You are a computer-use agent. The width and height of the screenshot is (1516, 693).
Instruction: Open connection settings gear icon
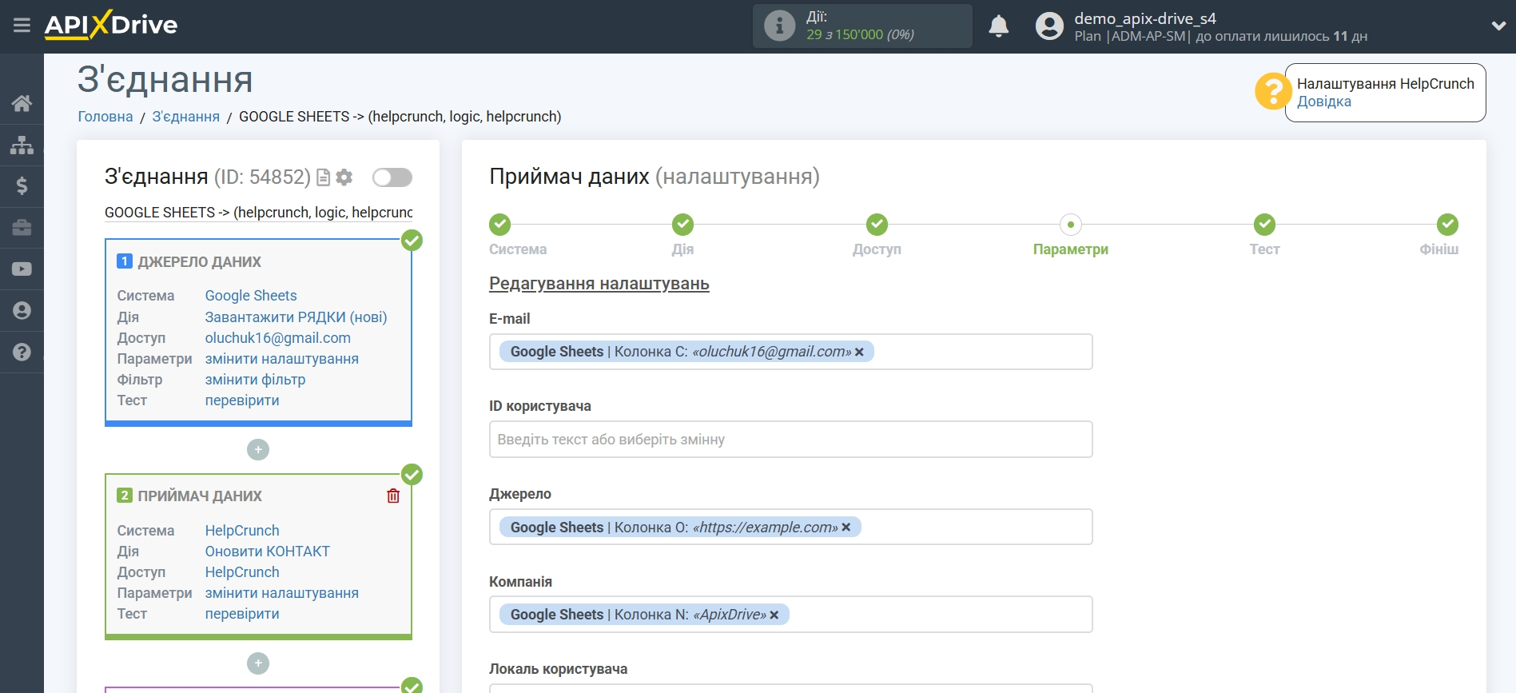[x=344, y=177]
